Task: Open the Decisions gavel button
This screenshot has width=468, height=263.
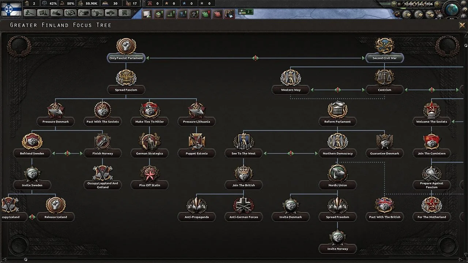Action: click(30, 13)
